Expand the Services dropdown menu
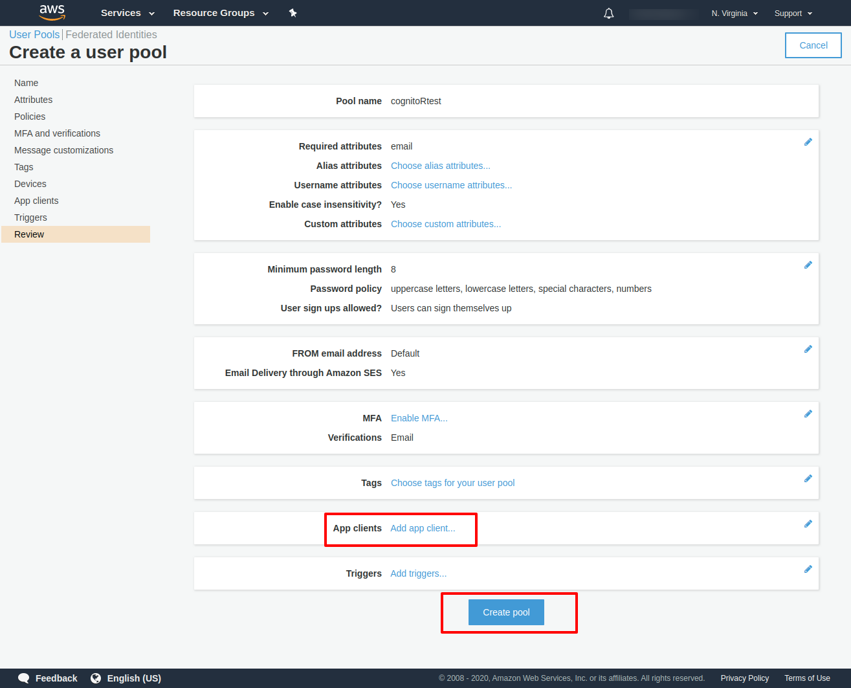Screen dimensions: 851x688 (127, 13)
